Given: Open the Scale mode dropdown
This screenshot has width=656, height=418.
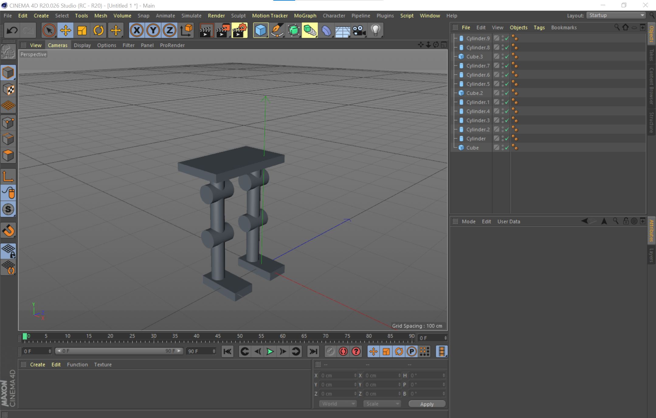Looking at the screenshot, I should tap(382, 404).
